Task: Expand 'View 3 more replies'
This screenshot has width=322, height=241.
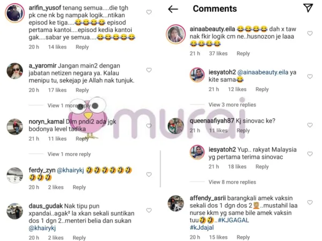Action: point(232,105)
